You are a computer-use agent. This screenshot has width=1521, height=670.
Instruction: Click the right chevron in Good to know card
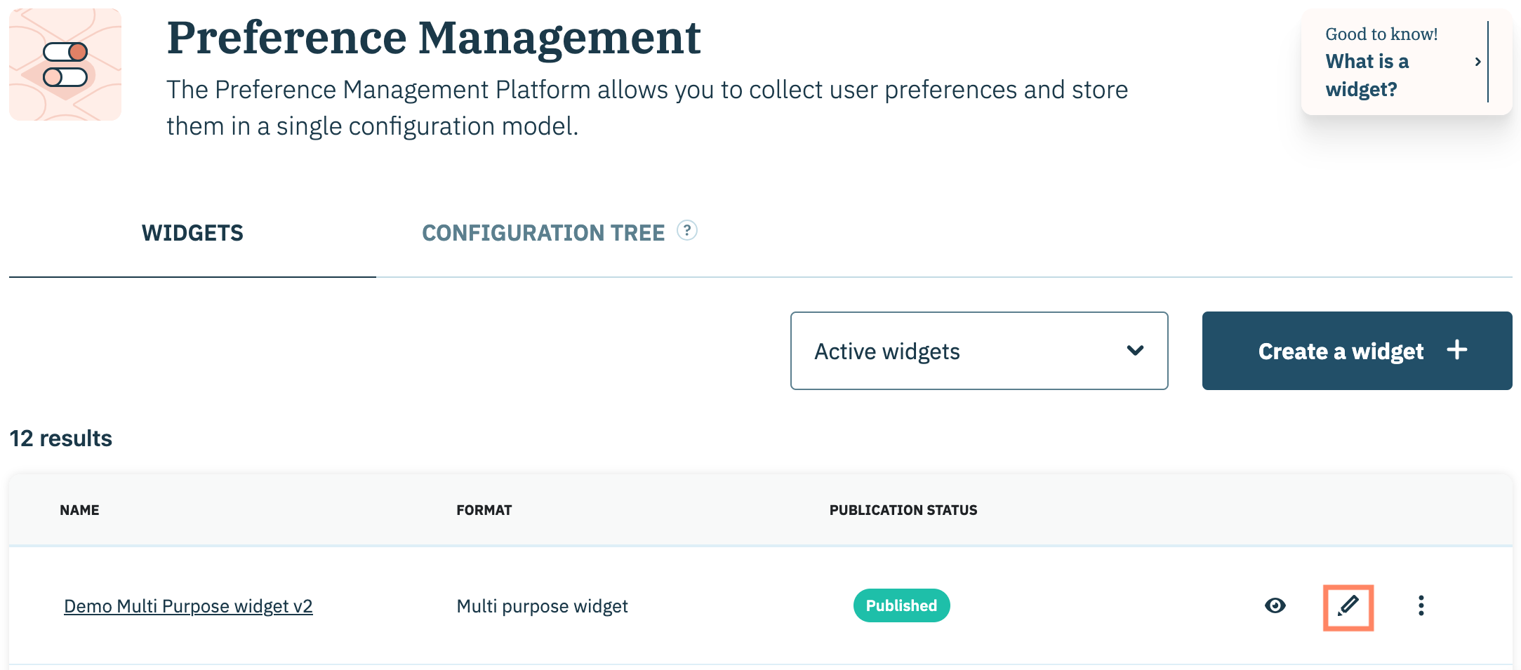click(1477, 62)
